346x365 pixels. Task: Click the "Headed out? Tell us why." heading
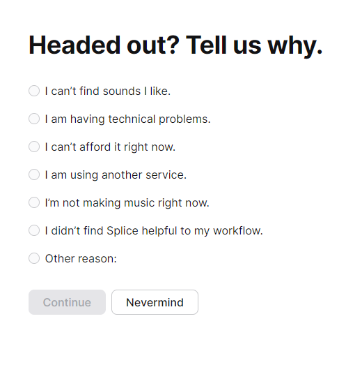click(175, 46)
